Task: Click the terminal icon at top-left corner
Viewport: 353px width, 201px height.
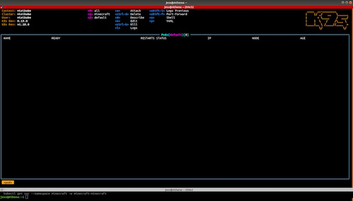Action: tap(2, 7)
